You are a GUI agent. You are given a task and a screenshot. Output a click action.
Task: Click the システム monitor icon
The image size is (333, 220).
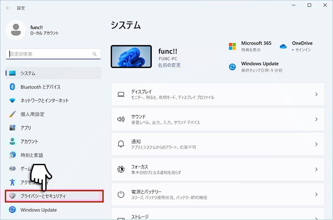[x=12, y=73]
